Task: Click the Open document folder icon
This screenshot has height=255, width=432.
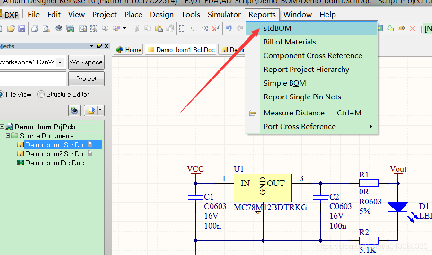Action: click(11, 29)
